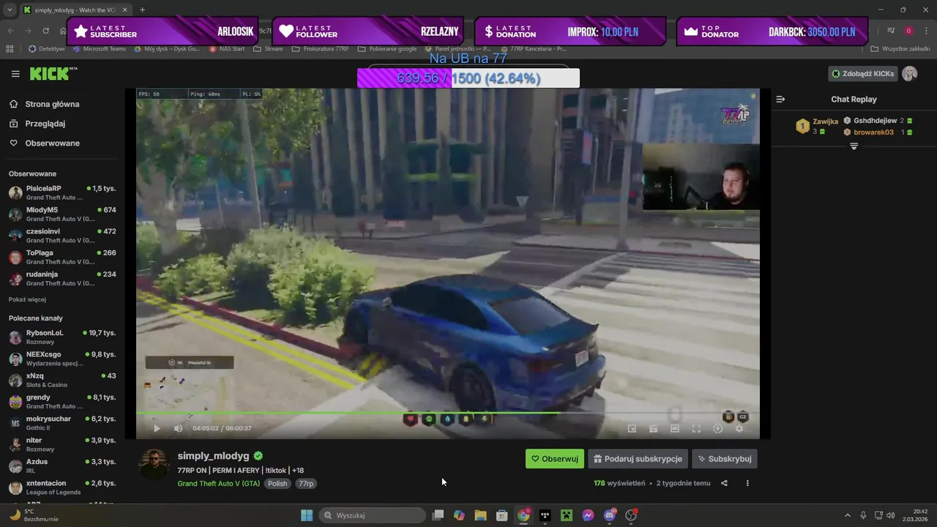Open File Explorer from taskbar
This screenshot has width=937, height=527.
coord(480,515)
